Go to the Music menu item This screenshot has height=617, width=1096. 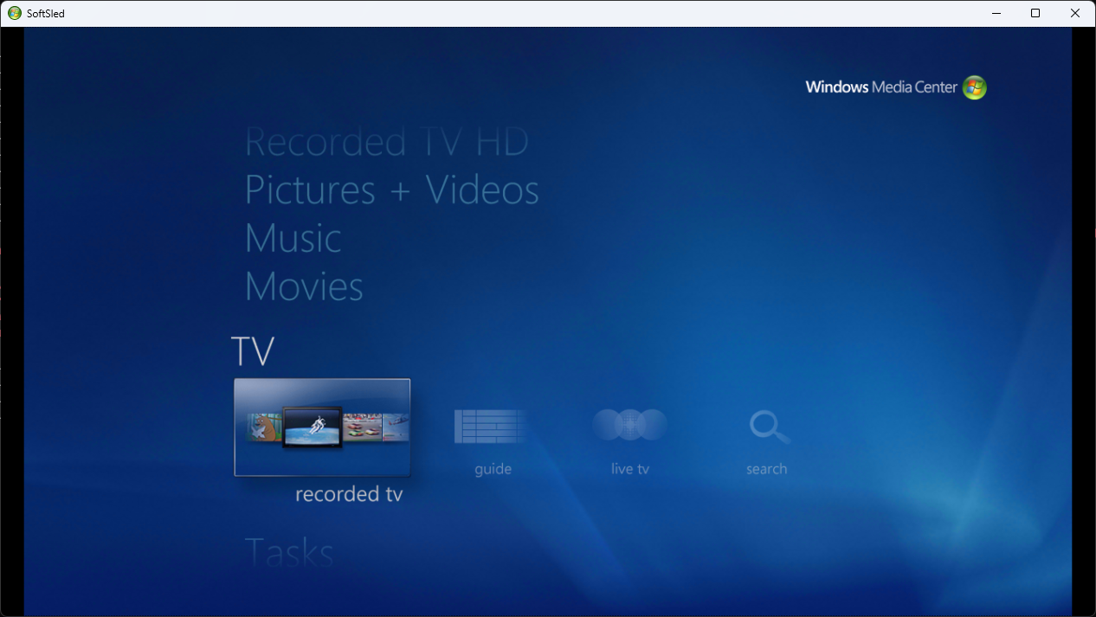point(293,239)
